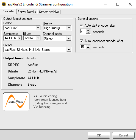Increase auto reconnect seconds with up arrow
Viewport: 136px width, 140px height.
(x=88, y=46)
